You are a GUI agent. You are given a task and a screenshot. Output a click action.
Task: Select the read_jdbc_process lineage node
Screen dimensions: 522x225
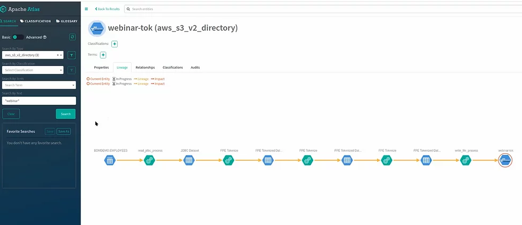coord(150,160)
